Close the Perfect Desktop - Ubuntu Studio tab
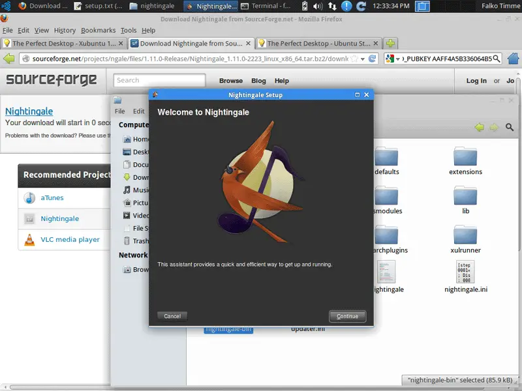Image resolution: width=522 pixels, height=391 pixels. click(x=376, y=43)
